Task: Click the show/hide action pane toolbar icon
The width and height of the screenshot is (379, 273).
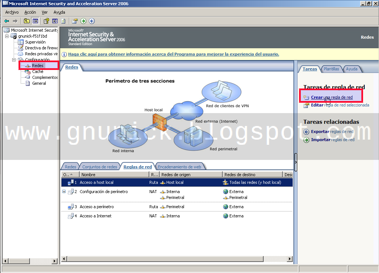Action: [x=55, y=21]
